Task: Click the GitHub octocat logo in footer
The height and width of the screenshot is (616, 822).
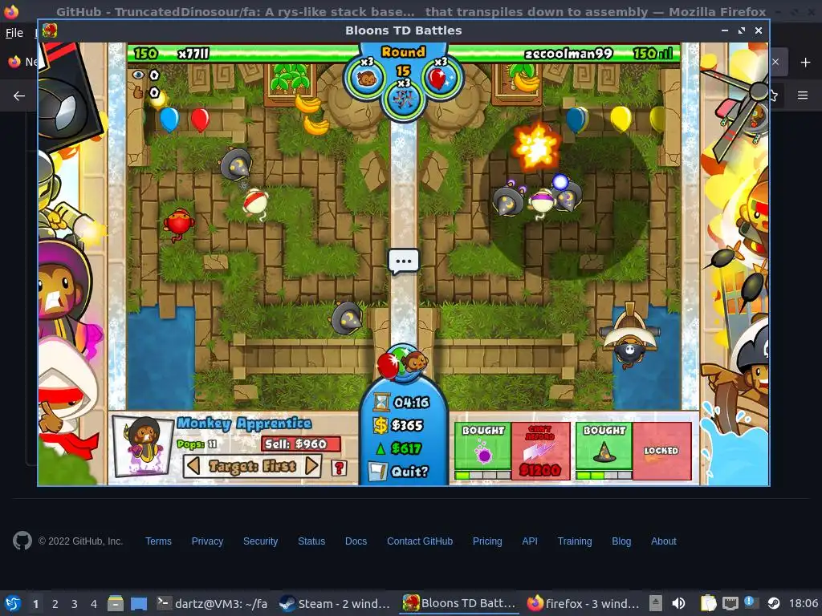Action: coord(22,541)
